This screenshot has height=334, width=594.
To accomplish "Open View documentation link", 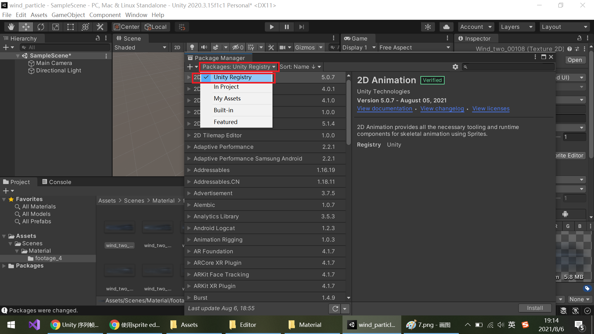I will point(384,109).
